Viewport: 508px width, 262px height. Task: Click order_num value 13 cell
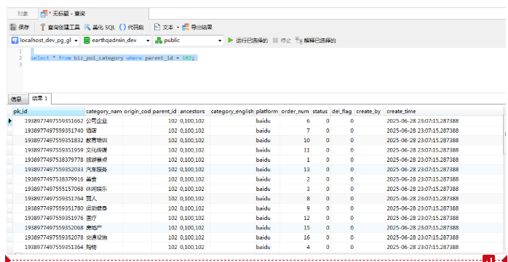pos(295,170)
